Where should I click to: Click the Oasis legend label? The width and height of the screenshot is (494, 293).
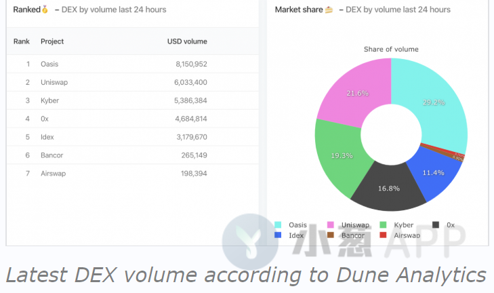coord(297,225)
